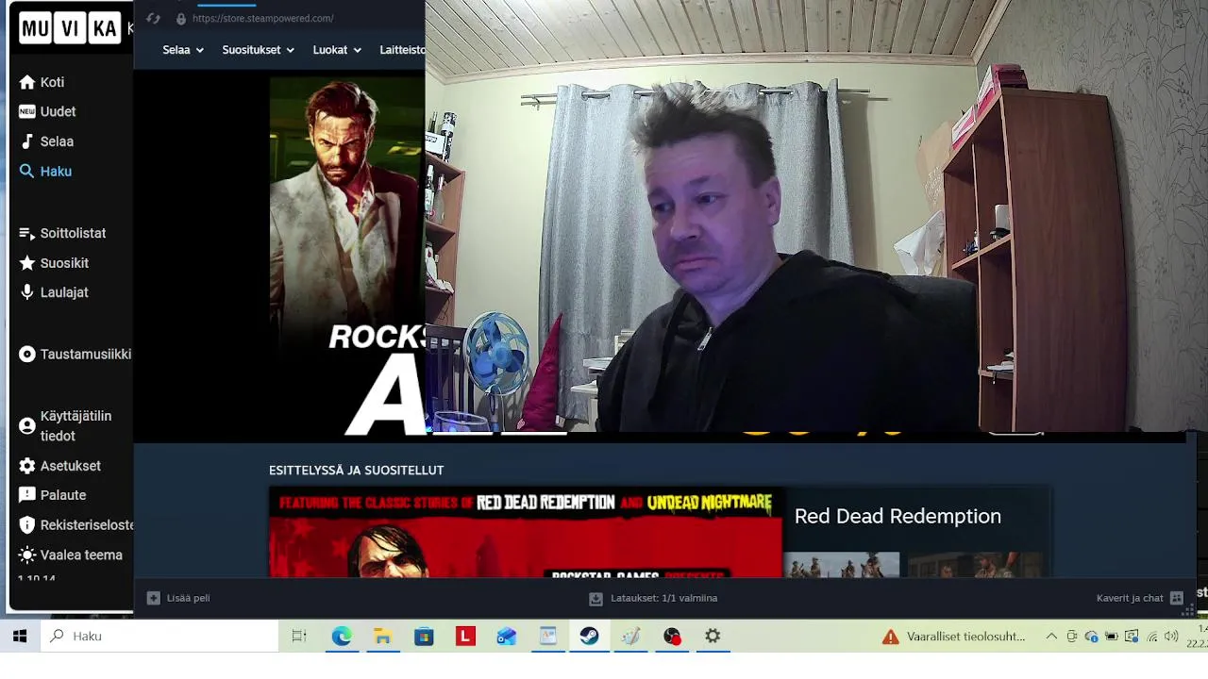Open the red L app on the taskbar
The width and height of the screenshot is (1208, 679).
465,637
